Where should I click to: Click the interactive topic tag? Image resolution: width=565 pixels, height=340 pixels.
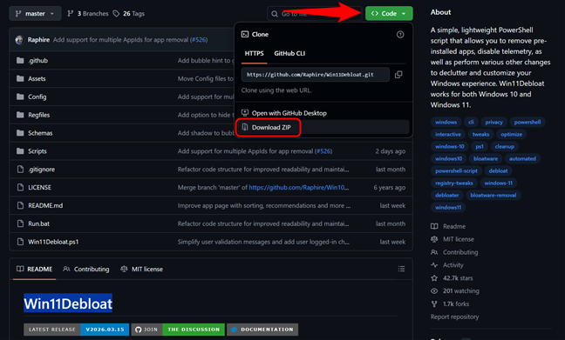click(448, 135)
